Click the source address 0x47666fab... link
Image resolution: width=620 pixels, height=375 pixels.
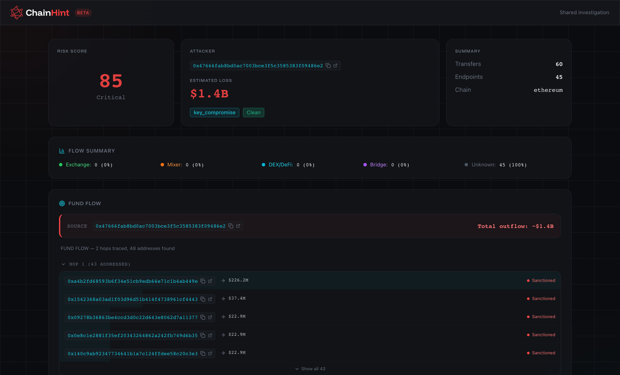coord(160,226)
